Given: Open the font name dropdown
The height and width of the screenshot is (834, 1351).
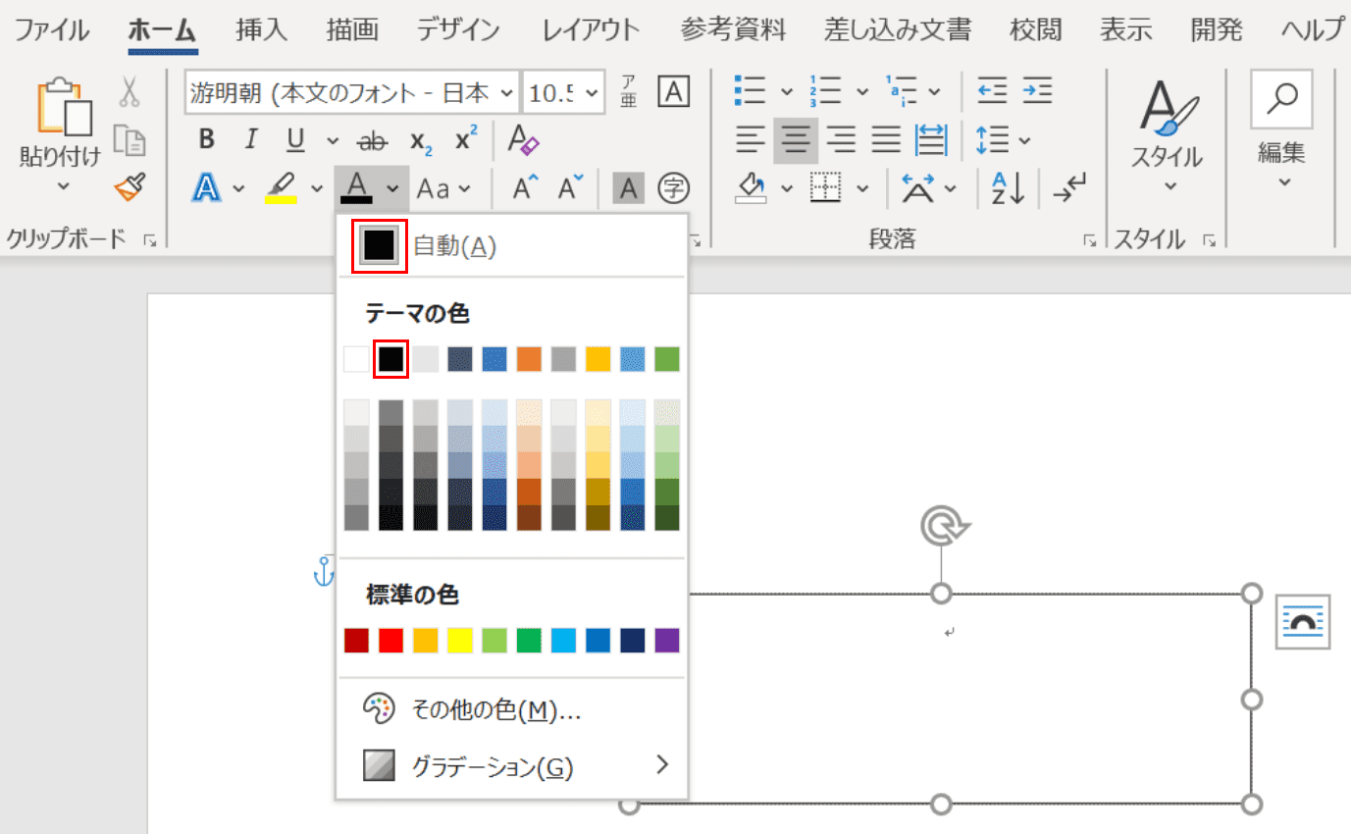Looking at the screenshot, I should (507, 93).
